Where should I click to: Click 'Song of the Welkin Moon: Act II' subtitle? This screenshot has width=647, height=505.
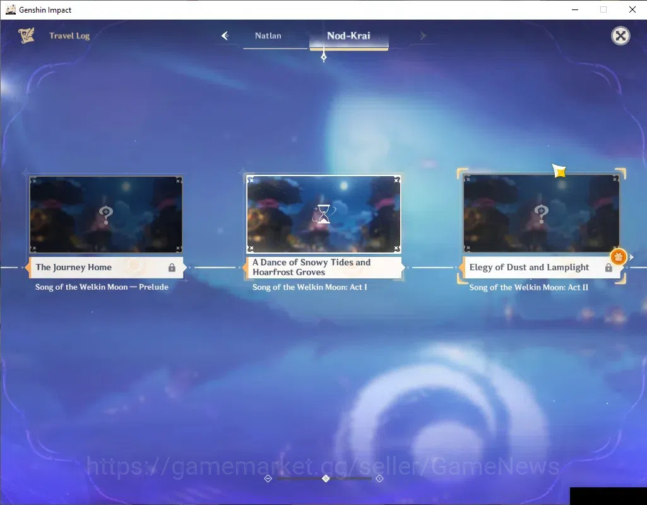pyautogui.click(x=528, y=288)
